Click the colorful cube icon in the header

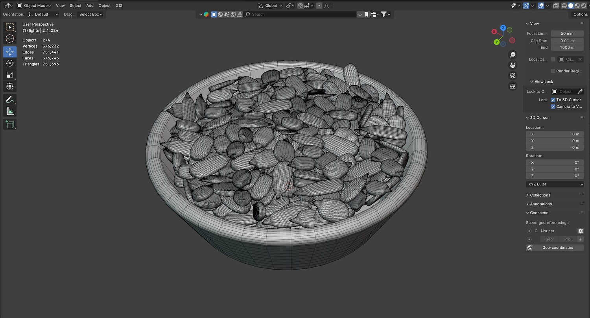pyautogui.click(x=206, y=14)
